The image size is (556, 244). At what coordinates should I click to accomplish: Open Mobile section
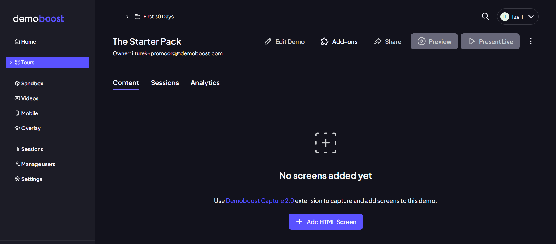click(x=26, y=113)
